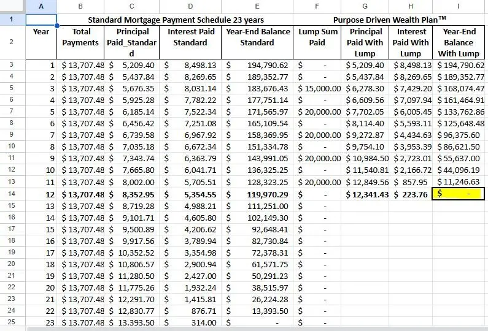Click the bold $223.76 interest cell
Viewport: 488px width, 331px height.
pyautogui.click(x=411, y=194)
